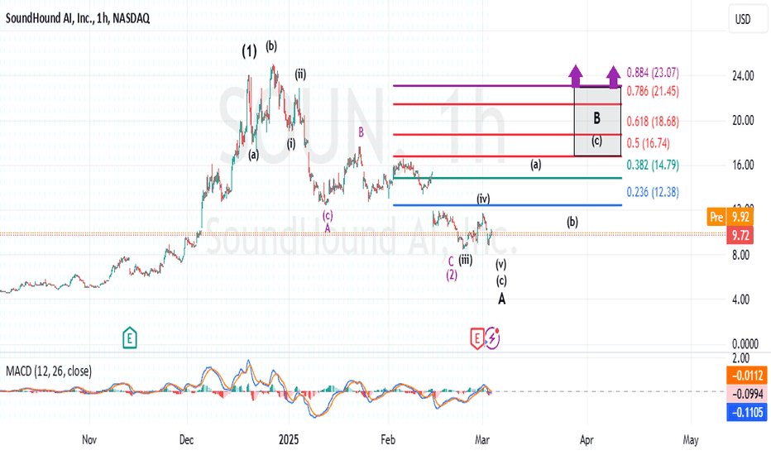This screenshot has height=455, width=771.
Task: Click the (ii) wave label
Action: point(300,74)
